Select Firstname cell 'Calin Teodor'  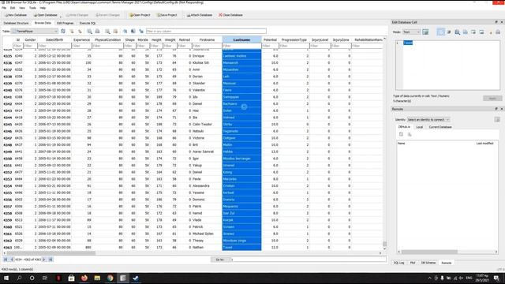(x=207, y=125)
